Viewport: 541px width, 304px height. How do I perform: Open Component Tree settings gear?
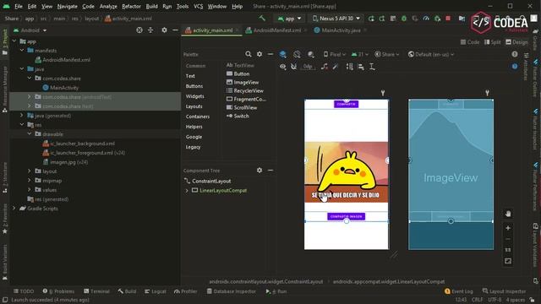[260, 171]
